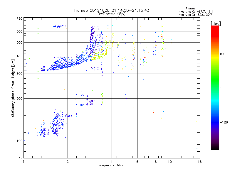Image resolution: width=235 pixels, height=176 pixels.
Task: Click x-axis tick value '1'
Action: [x=24, y=162]
